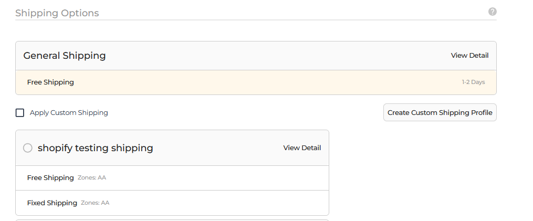Click the divider line under Shipping Options
This screenshot has width=533, height=221.
point(256,20)
